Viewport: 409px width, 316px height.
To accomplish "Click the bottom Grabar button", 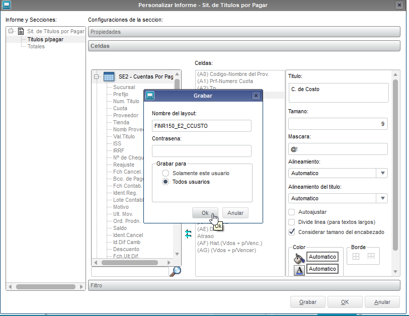I will [308, 302].
